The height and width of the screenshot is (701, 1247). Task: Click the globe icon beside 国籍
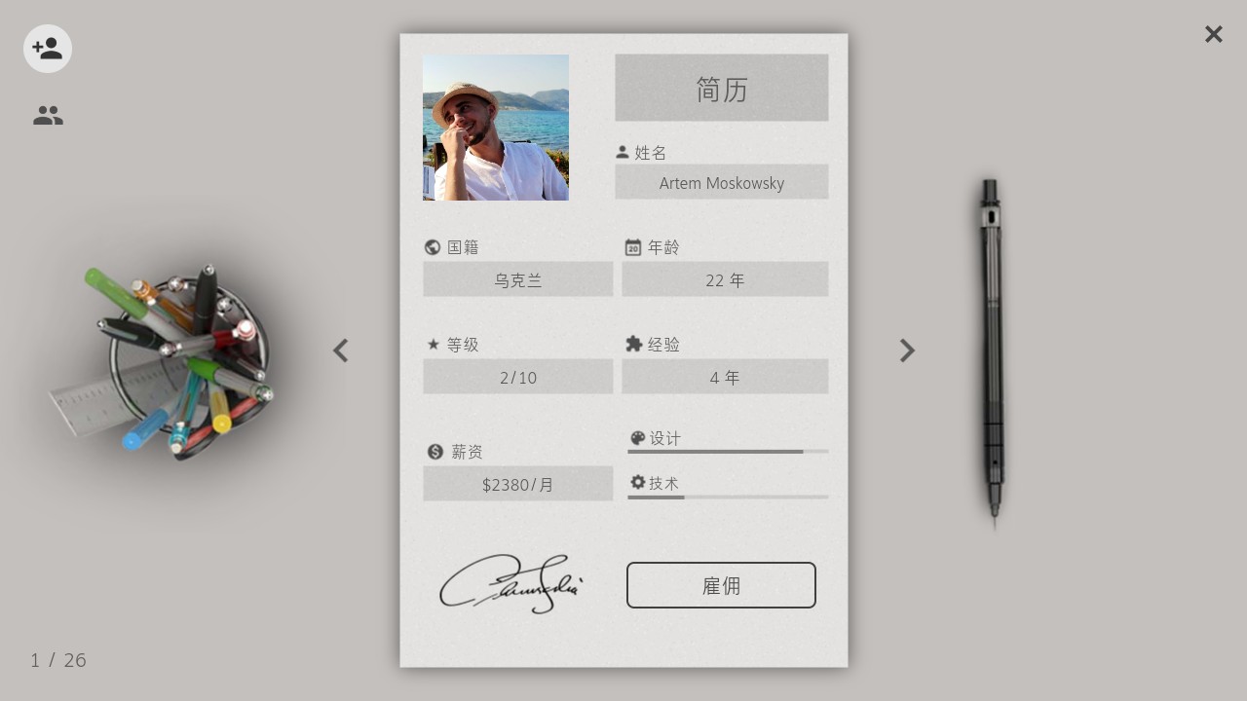tap(434, 247)
